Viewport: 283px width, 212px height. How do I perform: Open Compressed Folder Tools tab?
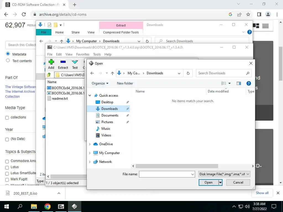click(121, 32)
